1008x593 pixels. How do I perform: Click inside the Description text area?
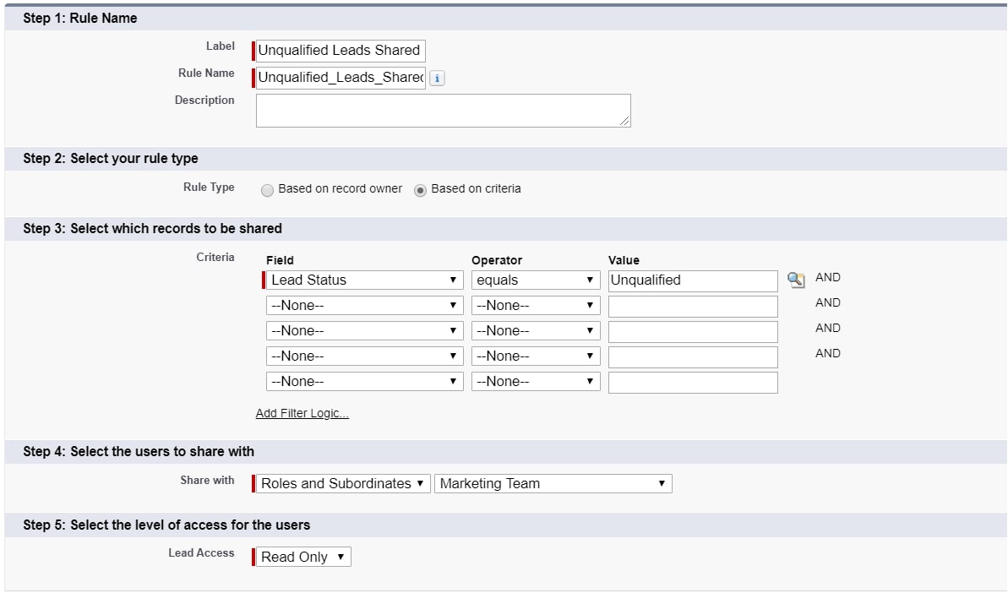click(443, 110)
